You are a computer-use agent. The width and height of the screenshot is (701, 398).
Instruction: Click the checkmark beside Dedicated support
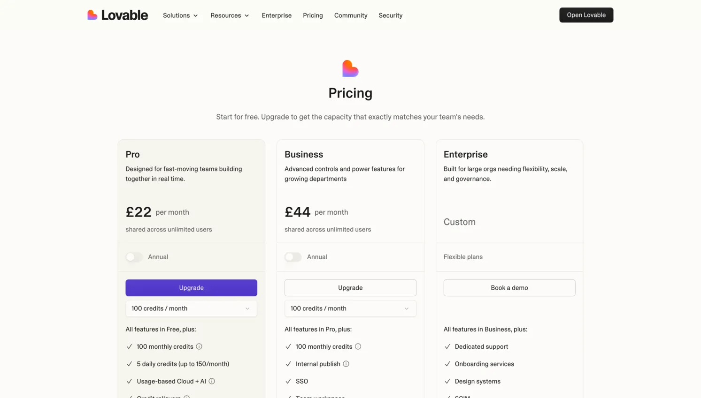(x=447, y=346)
